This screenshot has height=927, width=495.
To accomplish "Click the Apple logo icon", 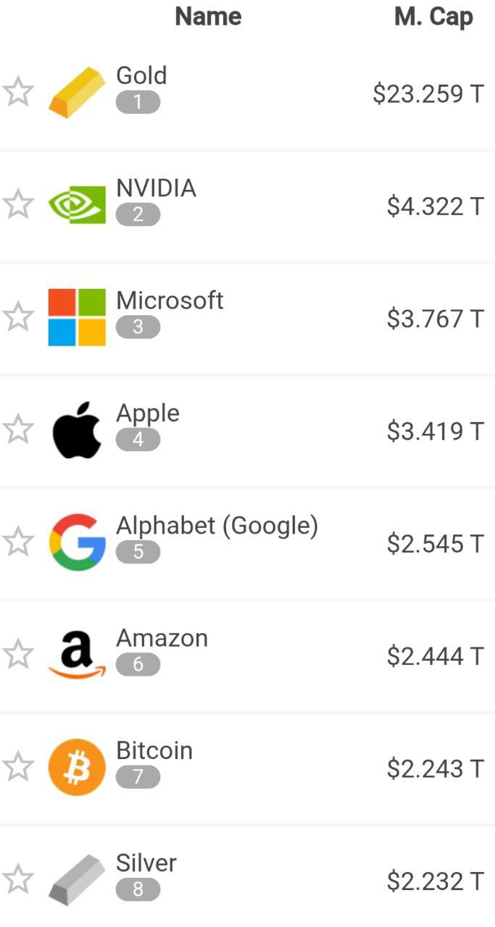I will pos(77,429).
